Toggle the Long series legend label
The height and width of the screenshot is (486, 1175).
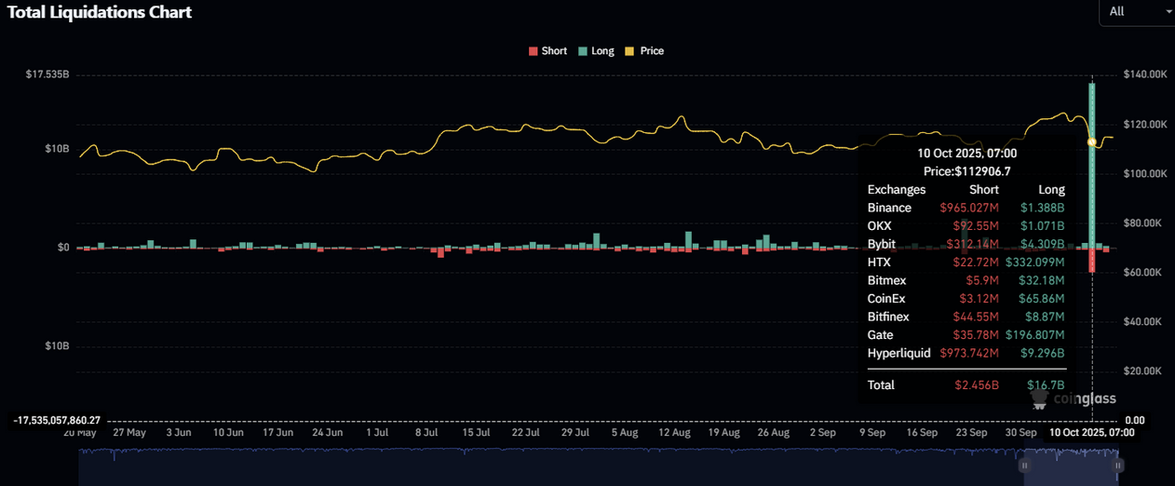[602, 51]
